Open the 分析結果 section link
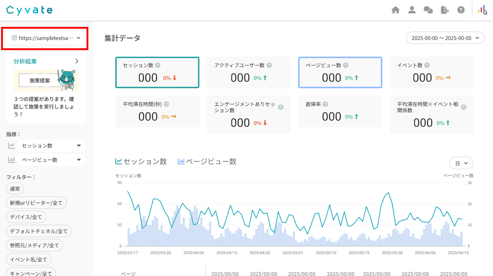This screenshot has width=493, height=276. tap(46, 61)
